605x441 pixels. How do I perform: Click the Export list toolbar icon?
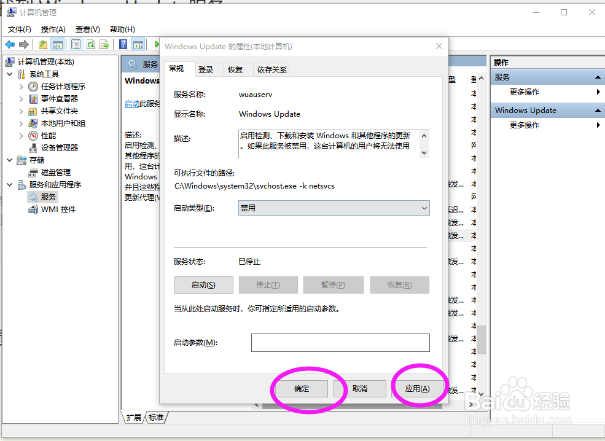(x=104, y=44)
